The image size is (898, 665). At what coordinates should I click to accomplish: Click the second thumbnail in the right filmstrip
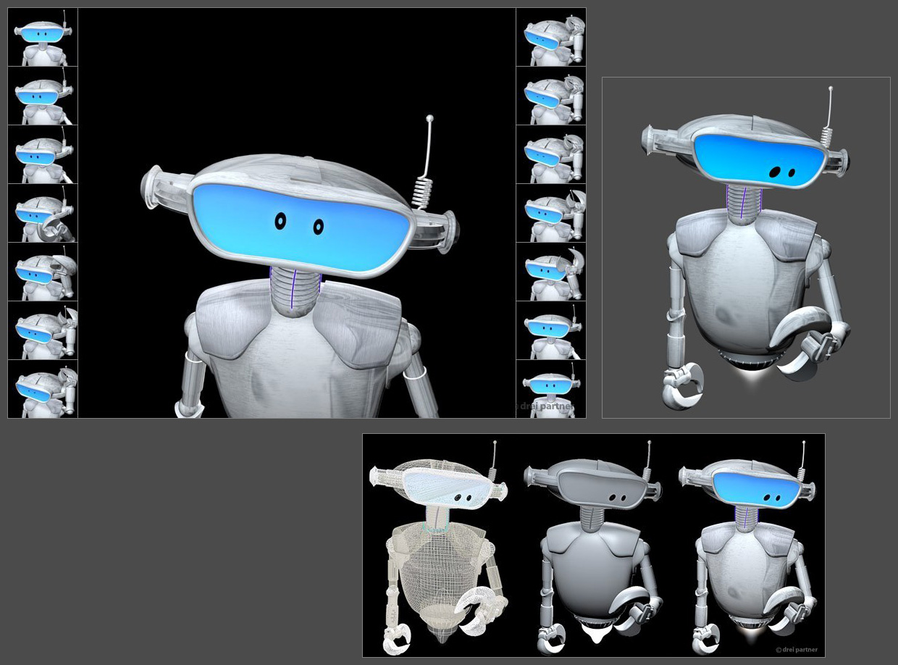point(551,96)
